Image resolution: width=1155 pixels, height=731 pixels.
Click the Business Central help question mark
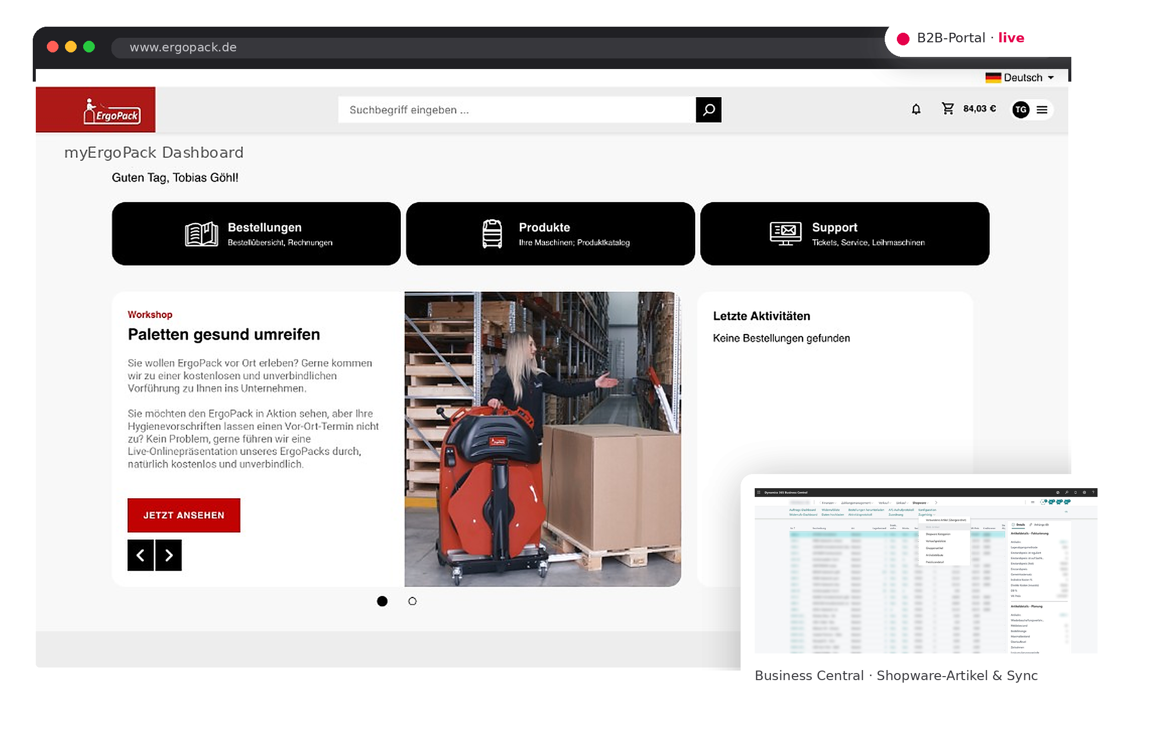point(1093,492)
